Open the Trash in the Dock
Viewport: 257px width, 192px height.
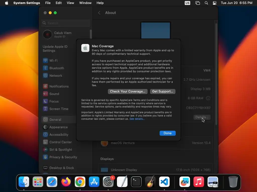pos(233,182)
